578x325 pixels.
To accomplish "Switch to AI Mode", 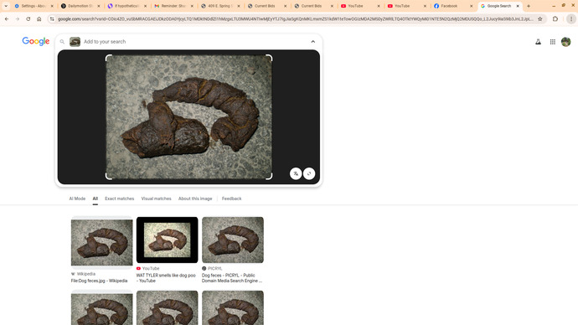I will (x=77, y=199).
